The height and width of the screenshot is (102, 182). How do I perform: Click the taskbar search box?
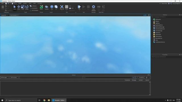click(21, 100)
